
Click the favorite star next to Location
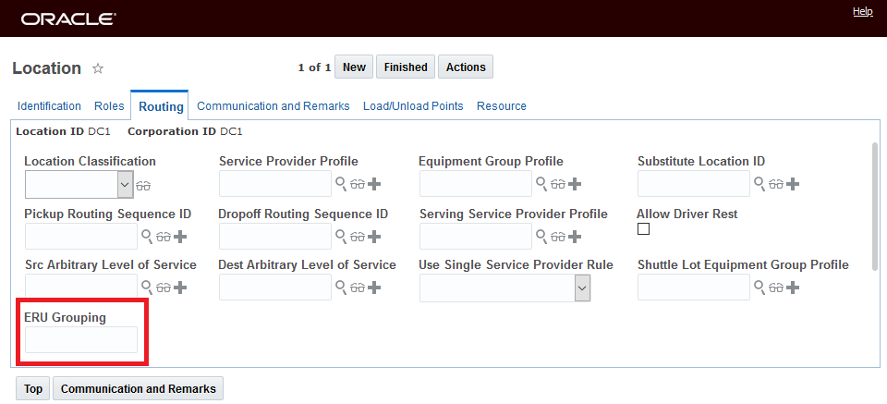click(98, 68)
